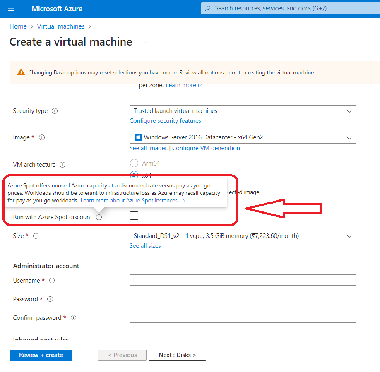Go to Home breadcrumb
Screen dimensions: 380x372
[18, 26]
